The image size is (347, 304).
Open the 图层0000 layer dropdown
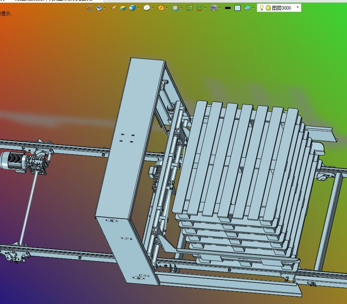tap(297, 7)
